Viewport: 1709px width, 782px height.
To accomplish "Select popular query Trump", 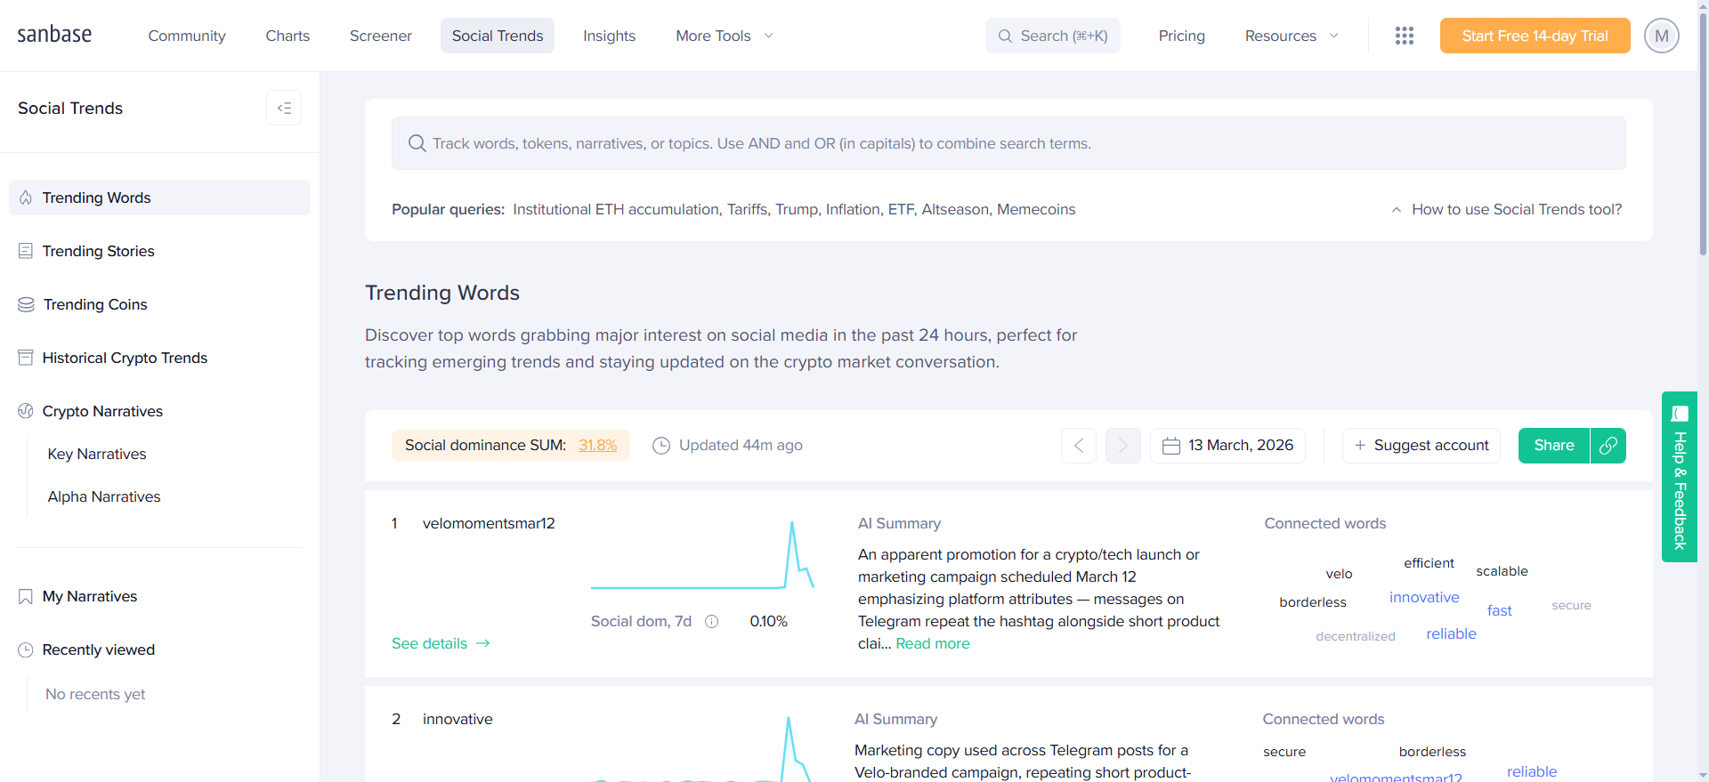I will [797, 209].
